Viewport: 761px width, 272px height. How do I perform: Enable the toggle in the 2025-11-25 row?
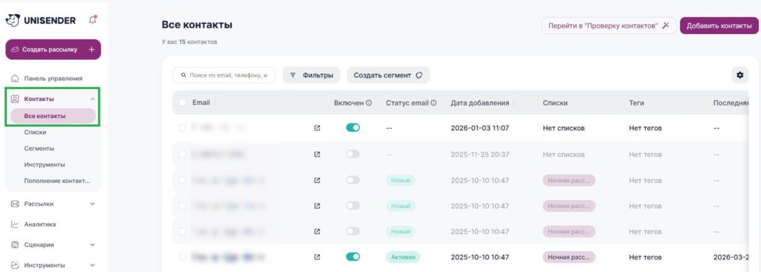[x=353, y=154]
